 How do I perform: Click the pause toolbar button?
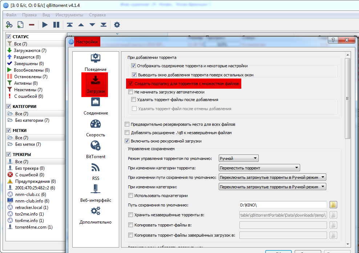[56, 25]
